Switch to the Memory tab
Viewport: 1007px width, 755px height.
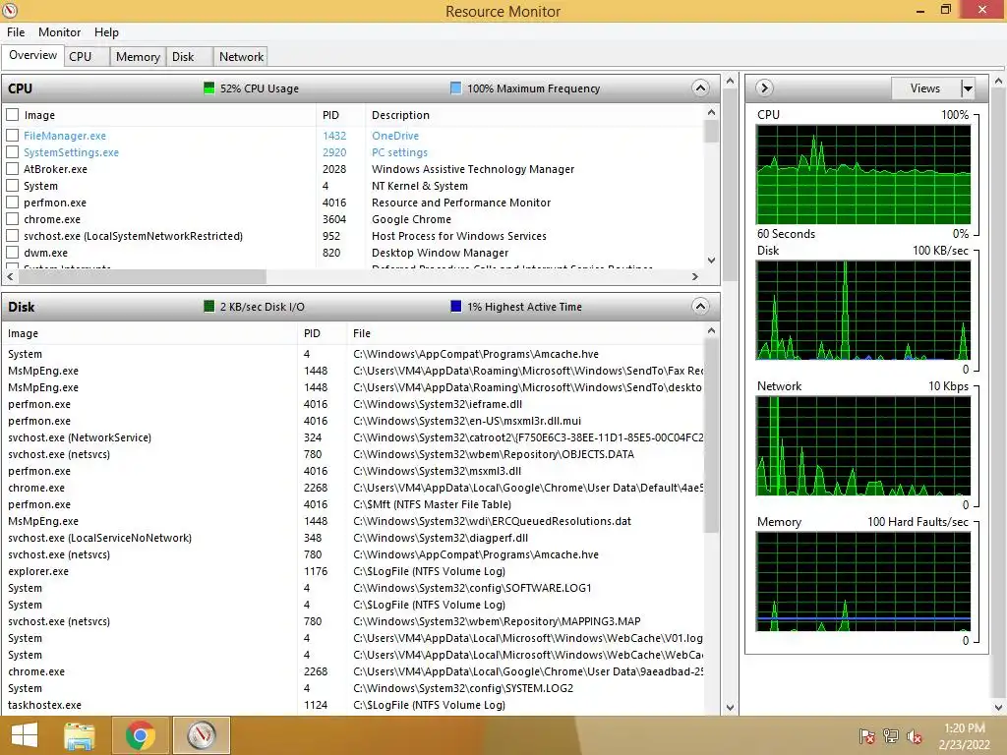(138, 56)
